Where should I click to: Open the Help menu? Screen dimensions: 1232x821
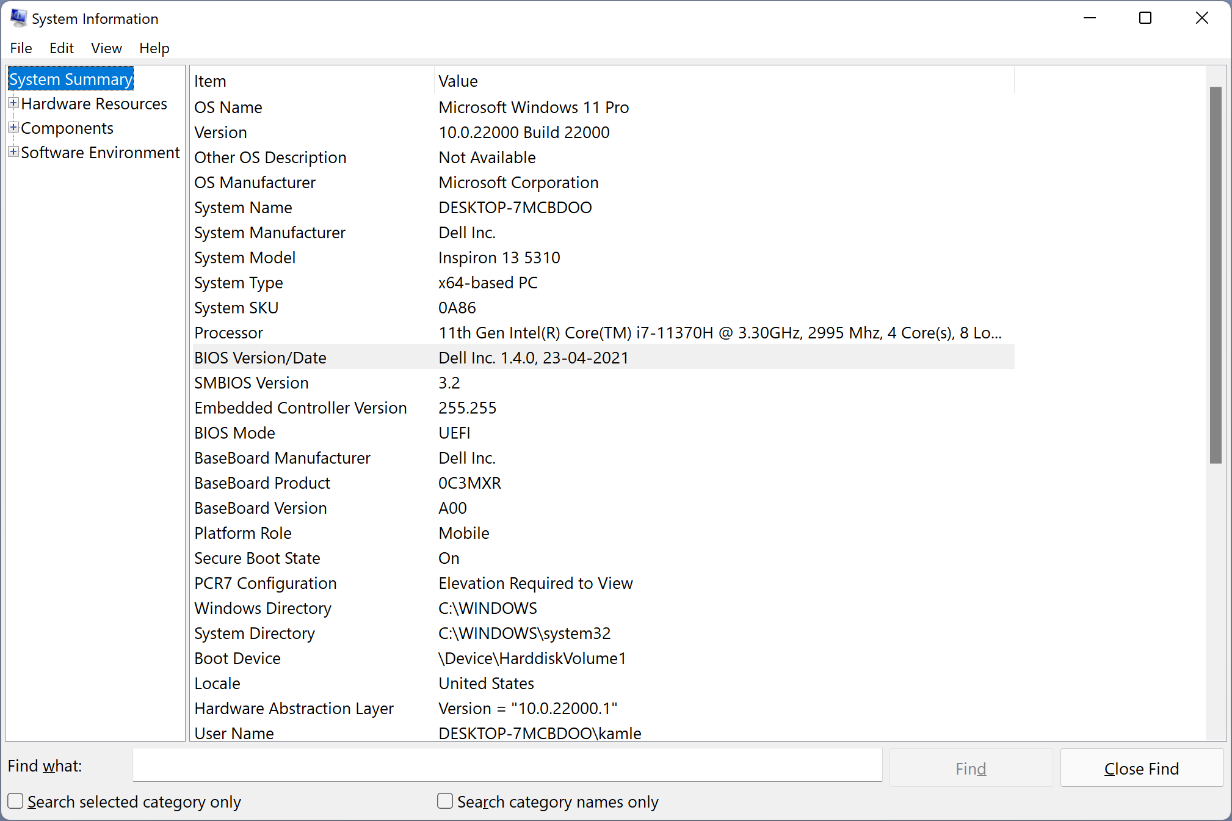click(153, 48)
